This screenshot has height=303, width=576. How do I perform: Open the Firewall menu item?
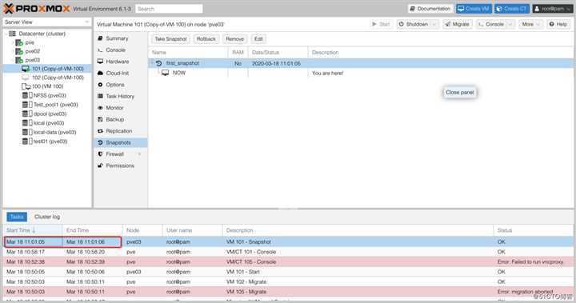pos(121,154)
